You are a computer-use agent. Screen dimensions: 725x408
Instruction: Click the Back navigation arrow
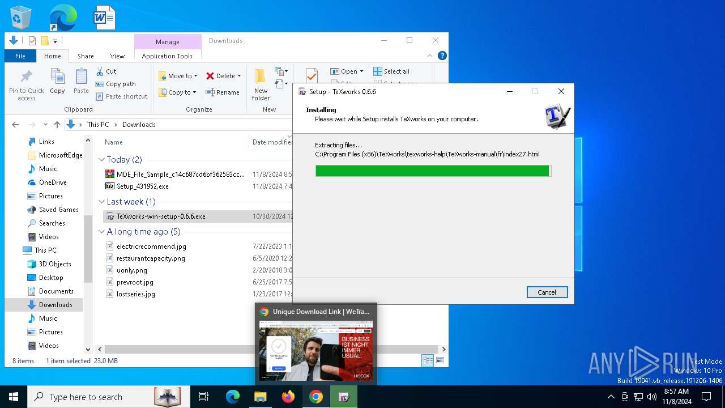click(15, 125)
